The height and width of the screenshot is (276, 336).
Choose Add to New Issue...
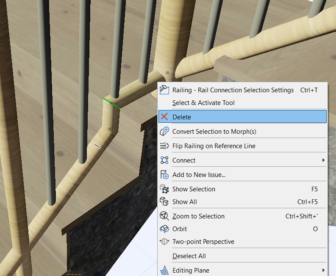(x=242, y=174)
